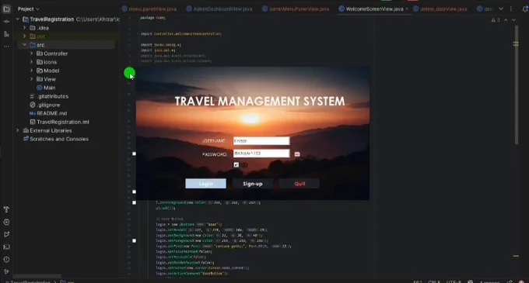Image resolution: width=529 pixels, height=283 pixels.
Task: Click the password field calendar-like icon
Action: click(297, 154)
